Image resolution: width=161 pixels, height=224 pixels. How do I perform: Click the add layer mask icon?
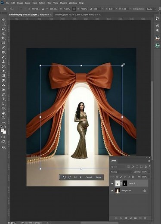(126, 218)
